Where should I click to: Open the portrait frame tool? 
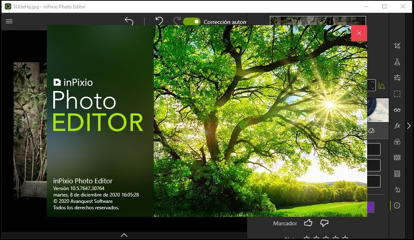coord(397,174)
